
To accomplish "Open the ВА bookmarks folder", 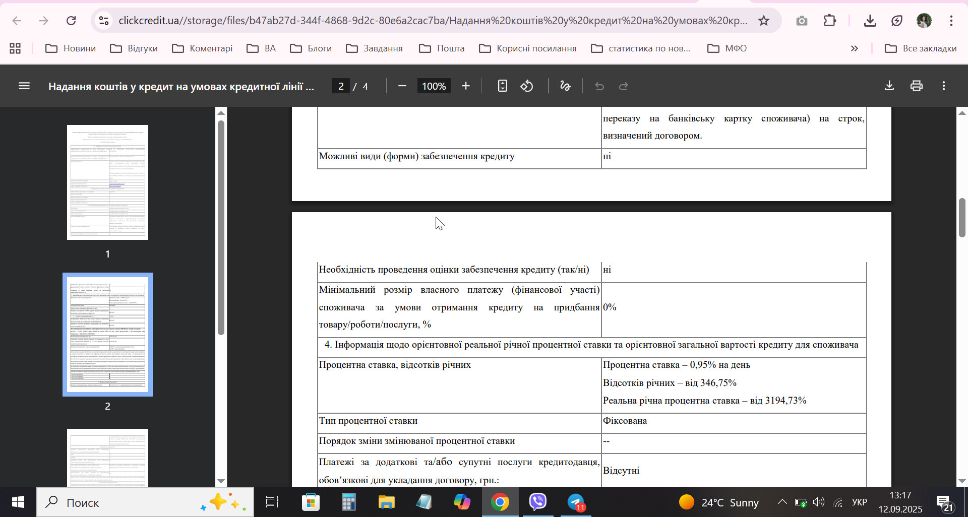I will pyautogui.click(x=261, y=48).
